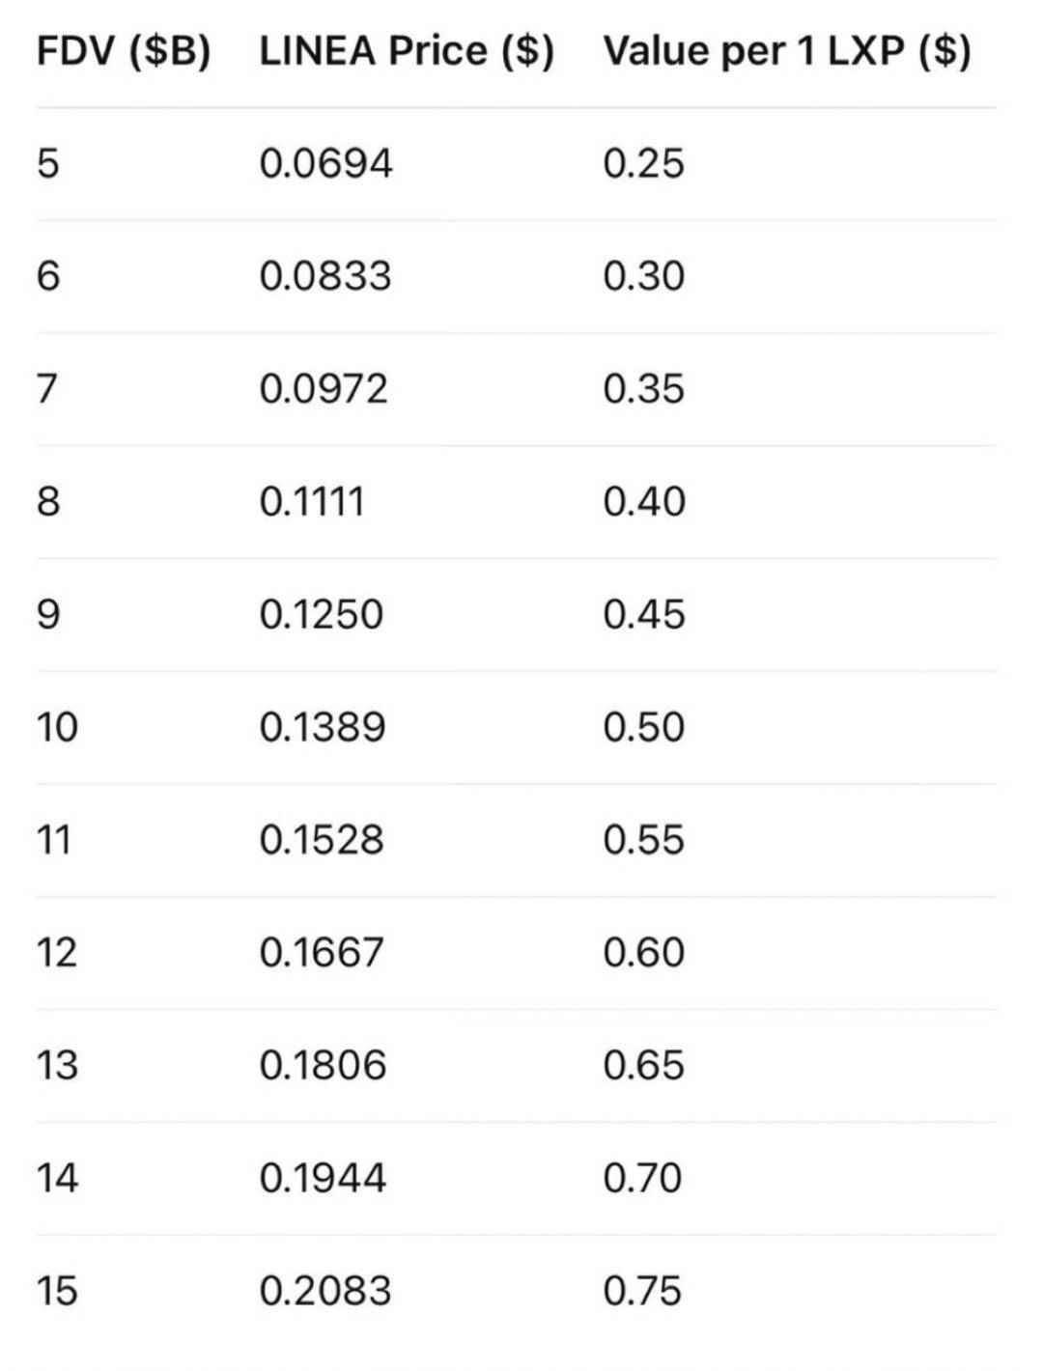1043x1371 pixels.
Task: Click the FDV value 12 cell
Action: pos(56,953)
